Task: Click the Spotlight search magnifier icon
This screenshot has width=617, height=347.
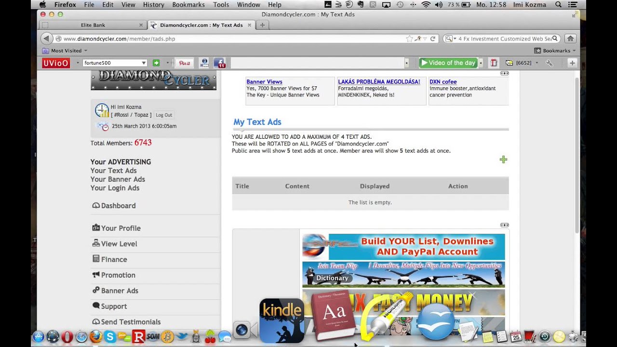Action: pos(558,4)
